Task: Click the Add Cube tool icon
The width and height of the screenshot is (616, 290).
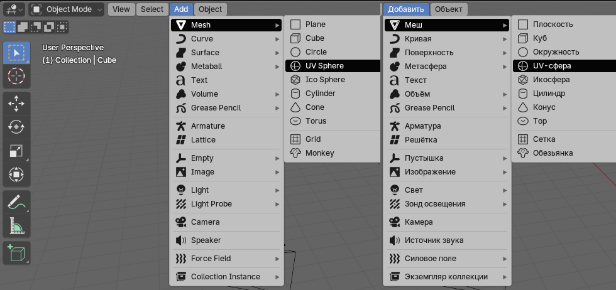Action: tap(16, 253)
